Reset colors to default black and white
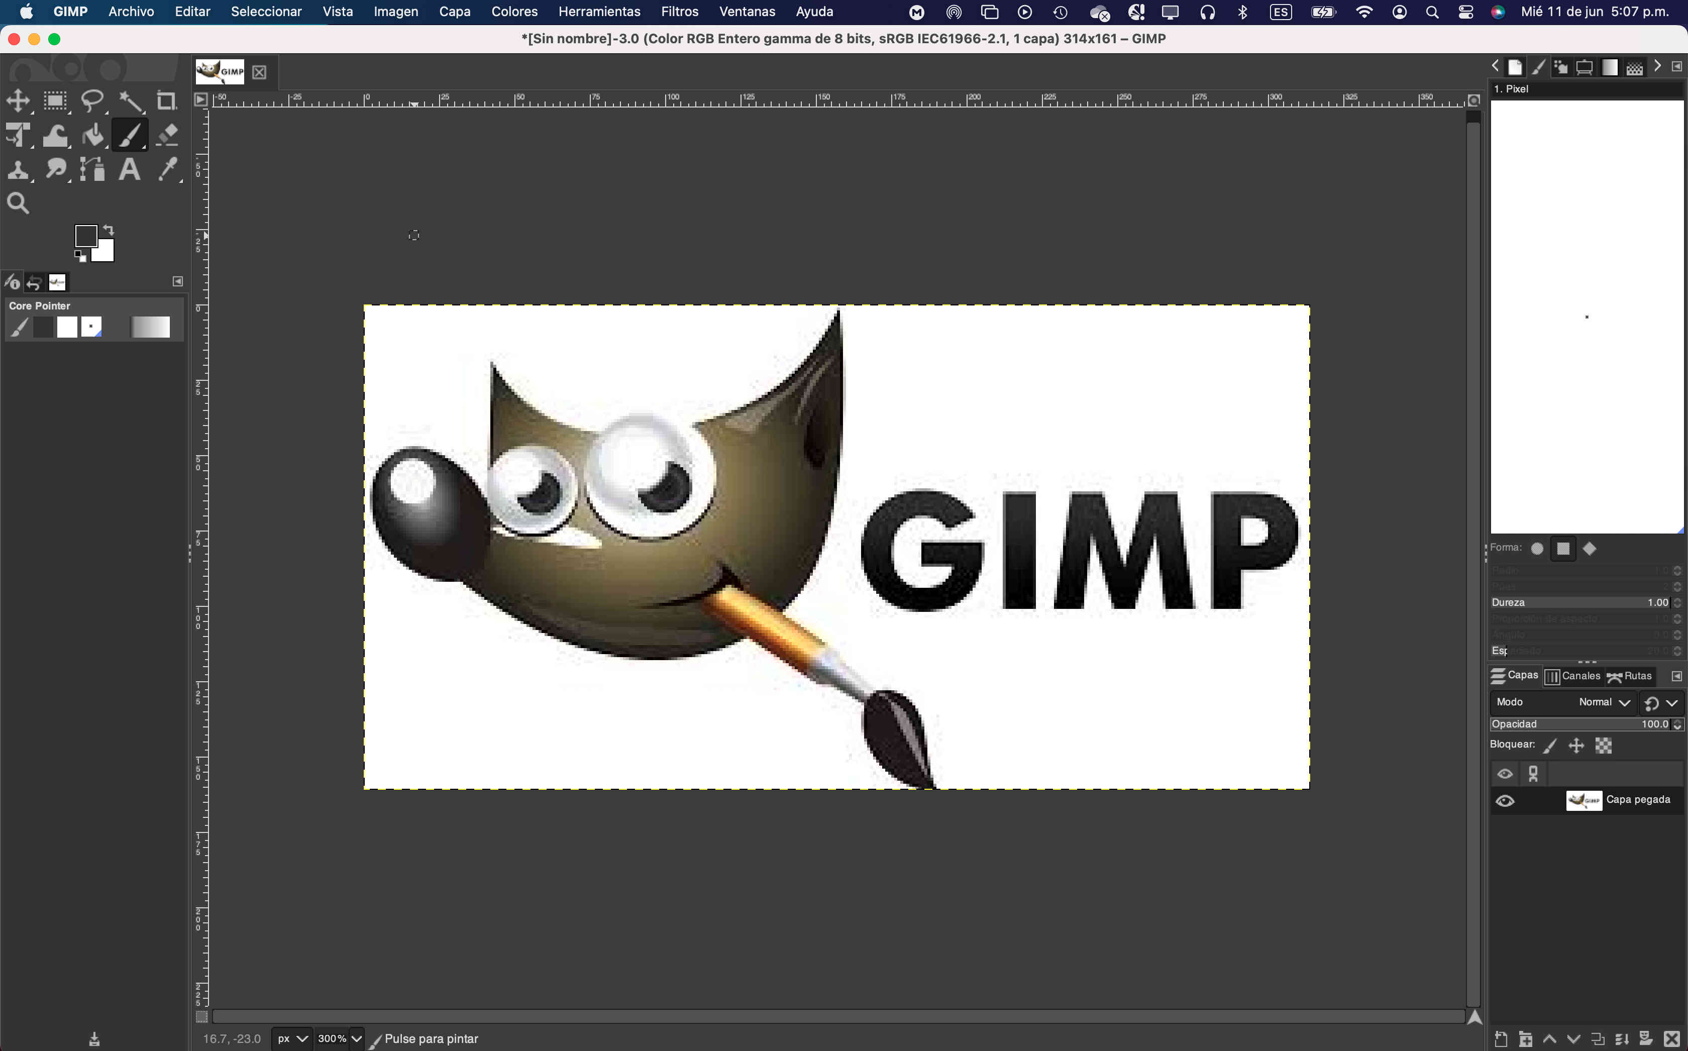1688x1051 pixels. (80, 257)
